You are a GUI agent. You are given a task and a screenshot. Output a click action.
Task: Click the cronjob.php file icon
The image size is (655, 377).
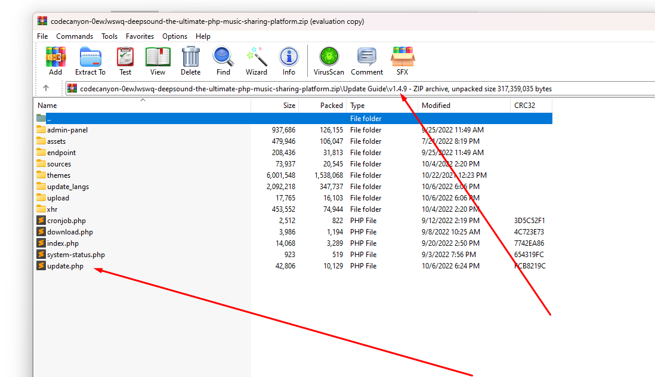(x=41, y=220)
